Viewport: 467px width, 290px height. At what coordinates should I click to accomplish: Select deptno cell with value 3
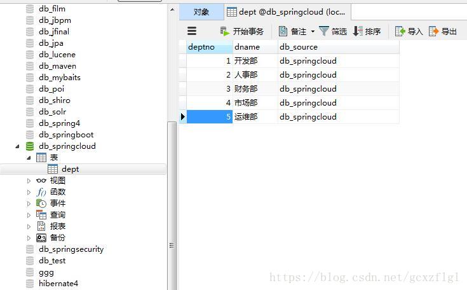pos(210,89)
